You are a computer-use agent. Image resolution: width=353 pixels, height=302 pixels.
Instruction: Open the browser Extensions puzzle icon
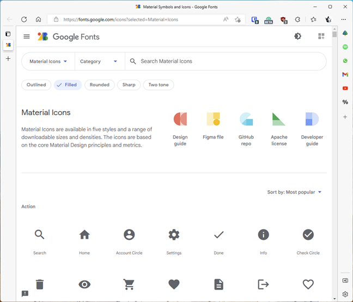[x=297, y=20]
